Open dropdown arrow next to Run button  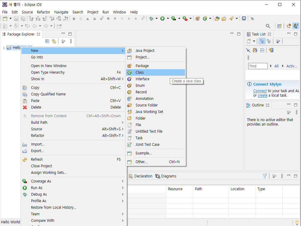[168, 18]
